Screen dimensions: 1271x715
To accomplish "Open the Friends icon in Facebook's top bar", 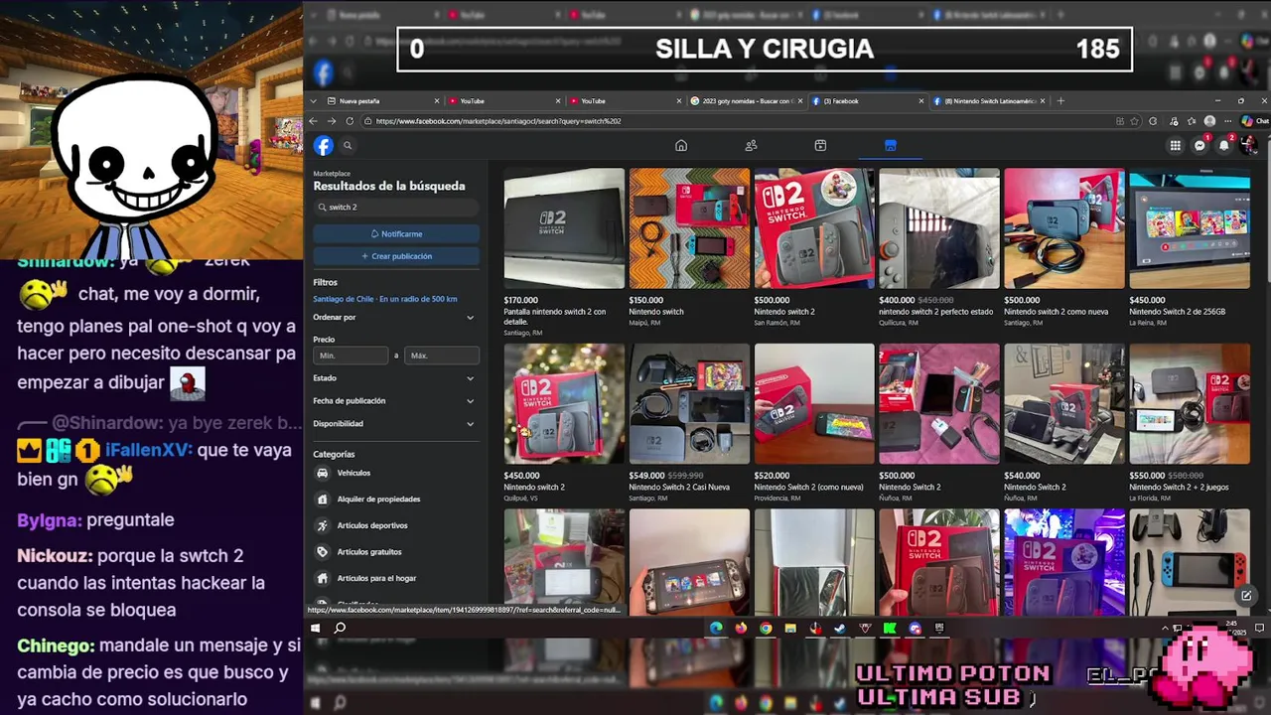I will (751, 146).
